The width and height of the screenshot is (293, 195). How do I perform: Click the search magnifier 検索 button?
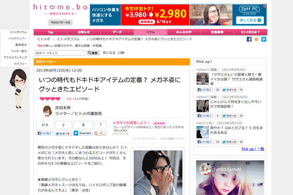pyautogui.click(x=93, y=53)
